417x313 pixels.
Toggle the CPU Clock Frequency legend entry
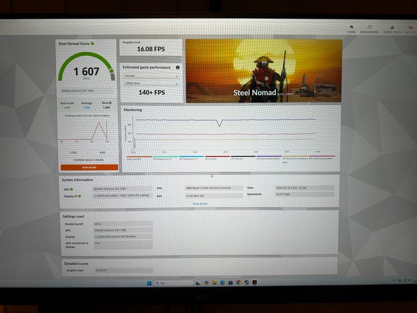(x=268, y=158)
